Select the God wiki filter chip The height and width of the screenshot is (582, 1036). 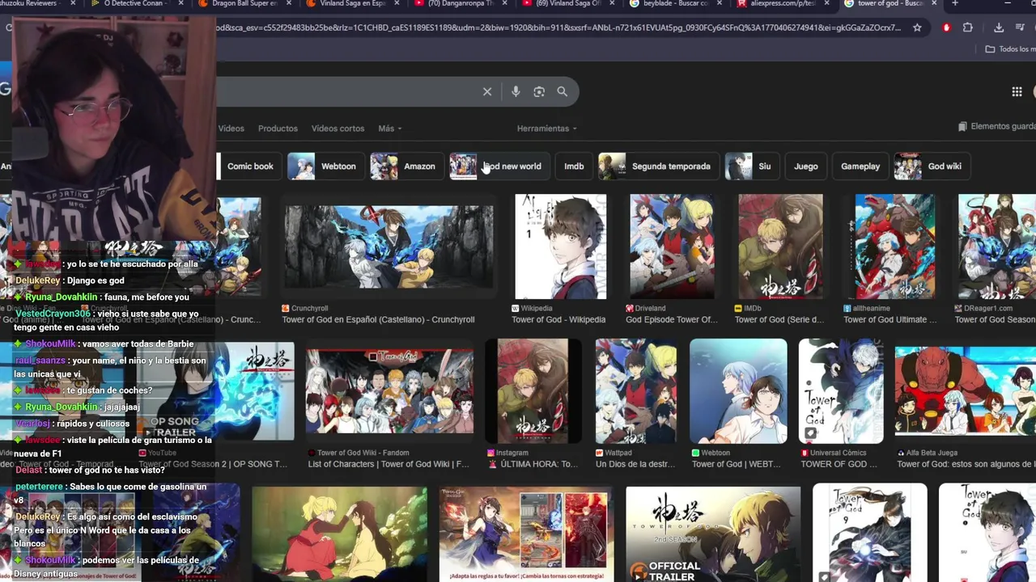931,167
